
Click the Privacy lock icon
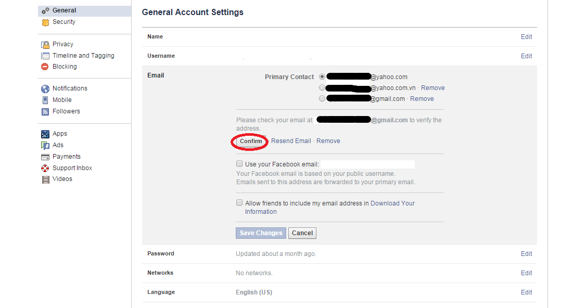(x=45, y=45)
